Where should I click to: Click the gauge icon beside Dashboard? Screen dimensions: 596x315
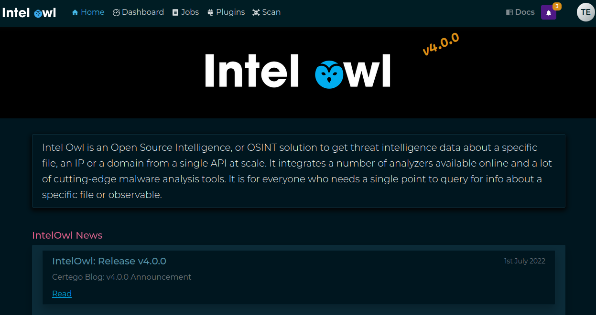coord(116,12)
